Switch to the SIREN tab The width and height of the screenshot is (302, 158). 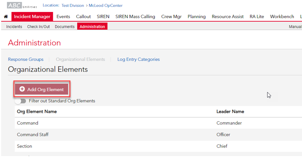(103, 17)
